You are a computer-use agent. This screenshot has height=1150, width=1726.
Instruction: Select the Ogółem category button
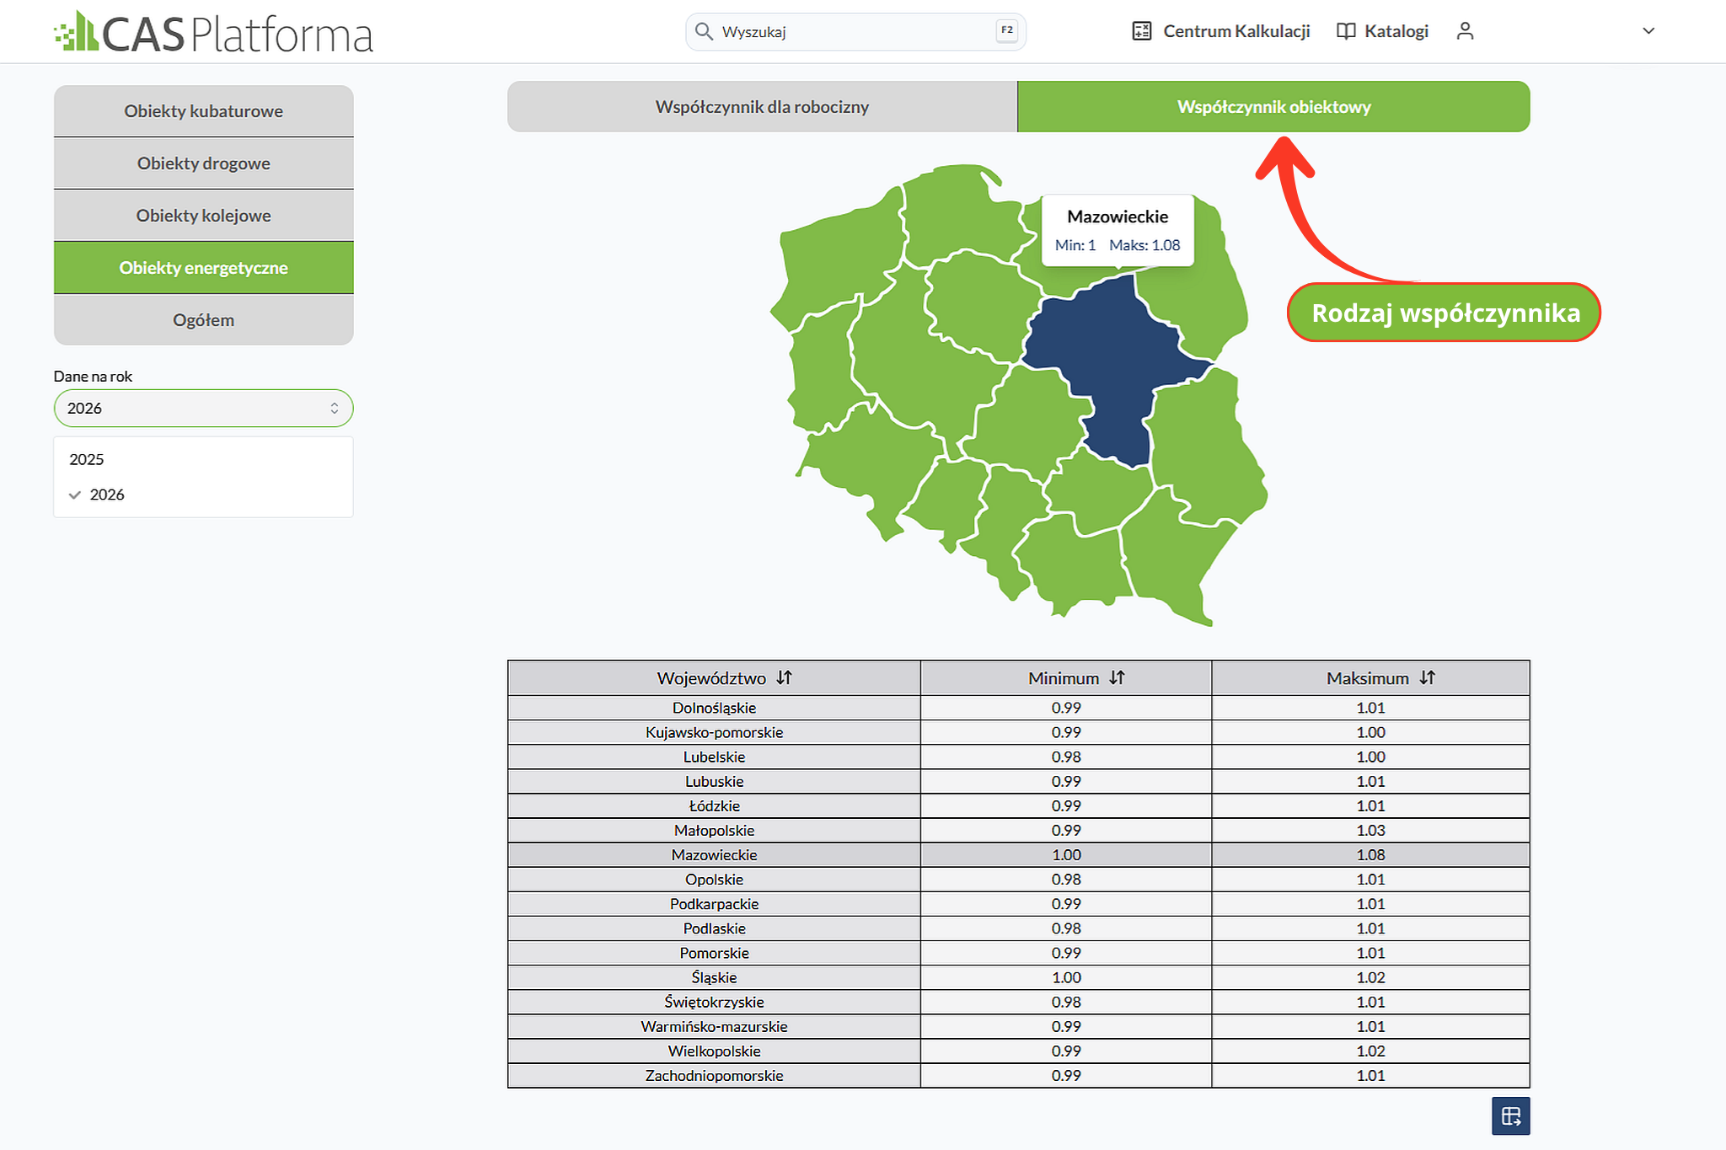pos(203,320)
